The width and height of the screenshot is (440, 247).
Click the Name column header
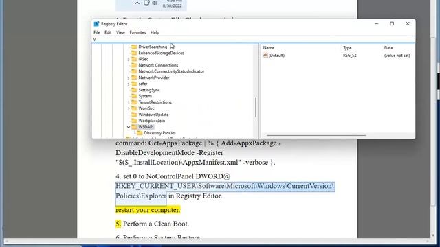[x=269, y=48]
